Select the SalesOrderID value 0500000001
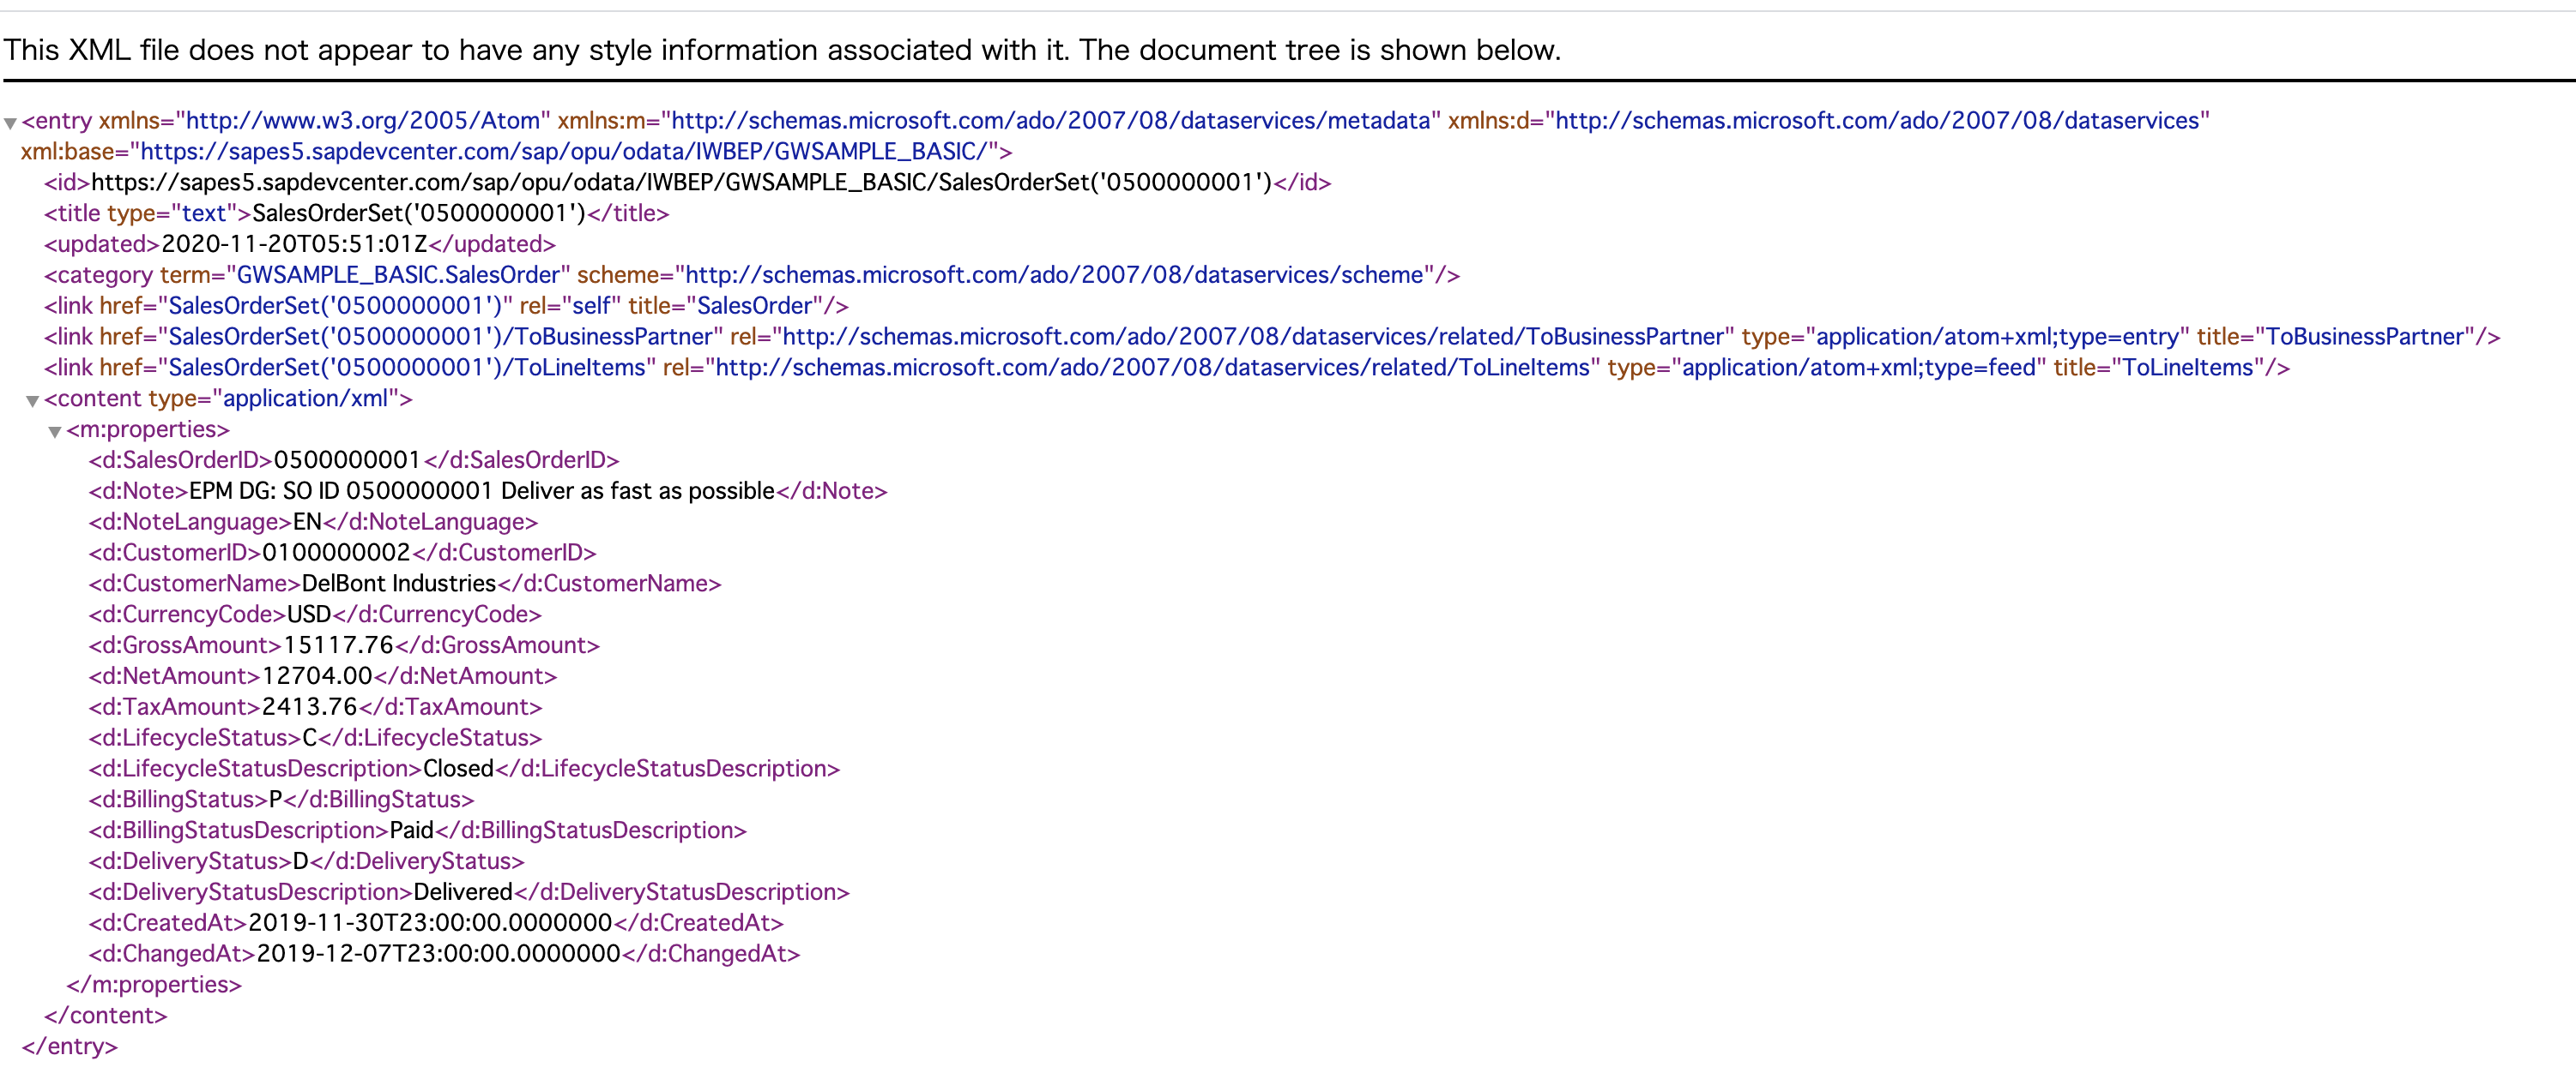The width and height of the screenshot is (2576, 1085). click(x=345, y=459)
